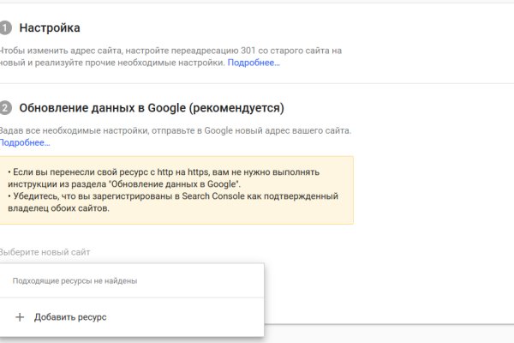Click the horizontal divider below Настройка section

[257, 83]
